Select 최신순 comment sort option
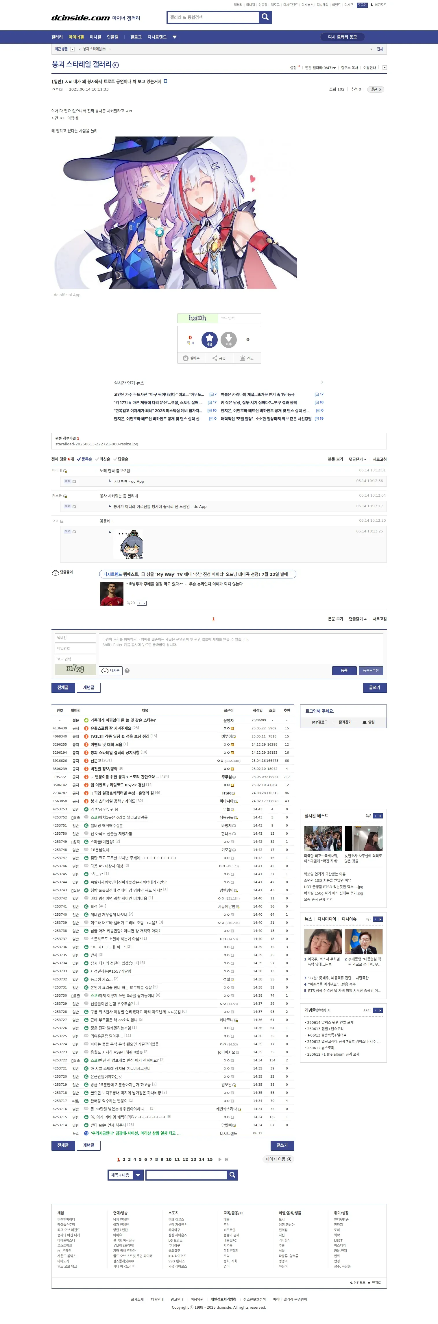Image resolution: width=438 pixels, height=1324 pixels. pyautogui.click(x=103, y=459)
